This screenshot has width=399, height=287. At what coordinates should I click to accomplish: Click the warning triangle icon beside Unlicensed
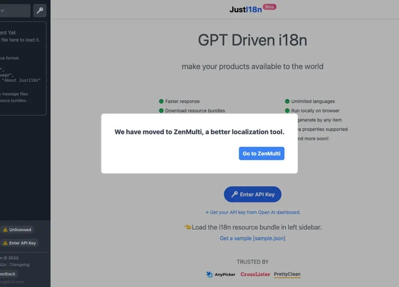pos(5,230)
